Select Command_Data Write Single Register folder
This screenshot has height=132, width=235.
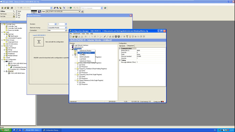91,74
